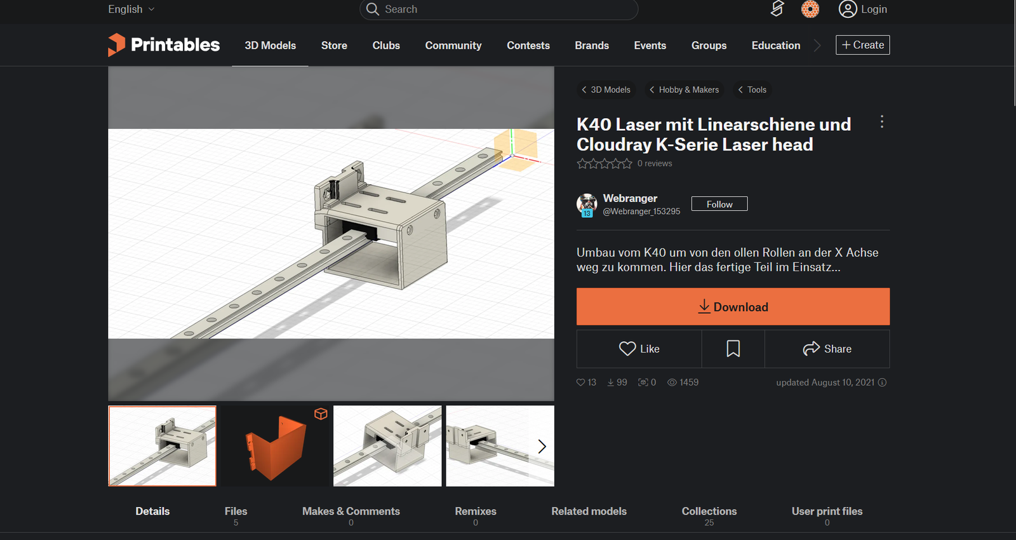The height and width of the screenshot is (540, 1016).
Task: Open the English language dropdown
Action: pyautogui.click(x=131, y=10)
